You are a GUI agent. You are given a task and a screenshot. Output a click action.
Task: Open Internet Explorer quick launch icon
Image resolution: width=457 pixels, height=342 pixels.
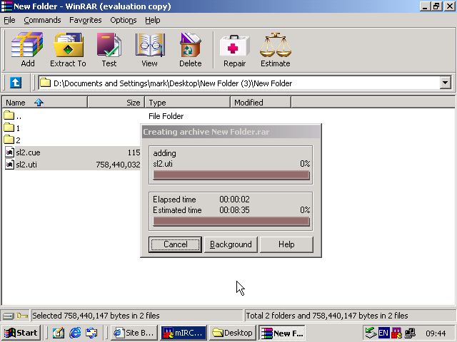[75, 333]
